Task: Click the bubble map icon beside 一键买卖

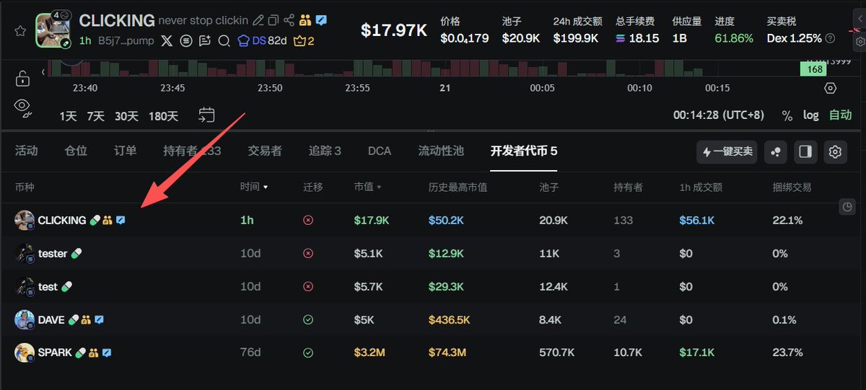Action: (776, 151)
